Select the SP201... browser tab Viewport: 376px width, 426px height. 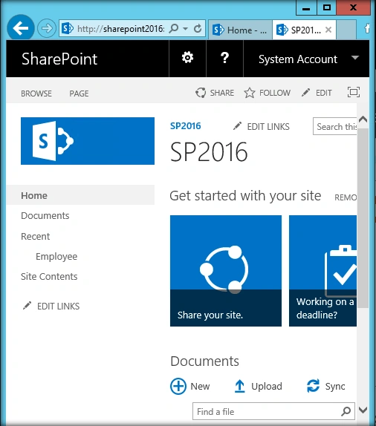pyautogui.click(x=304, y=30)
